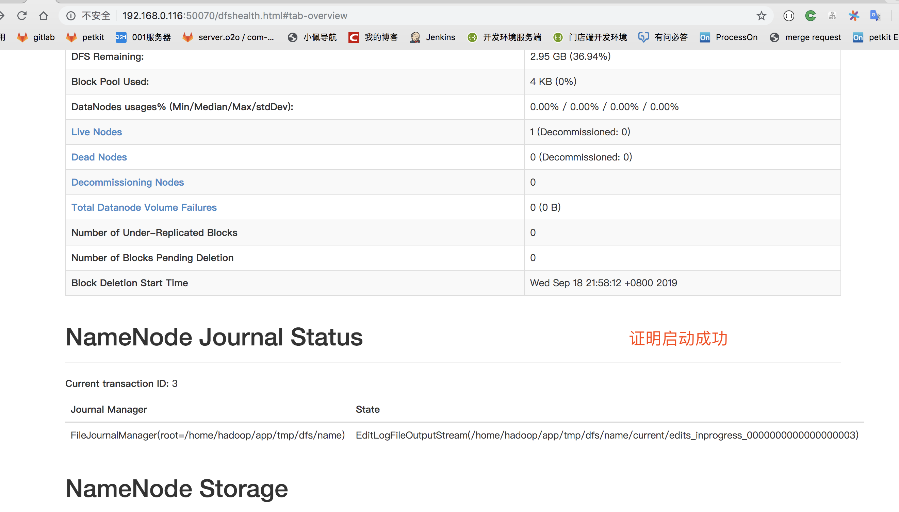Open the Decommissioning Nodes link
Viewport: 899px width, 512px height.
(127, 182)
